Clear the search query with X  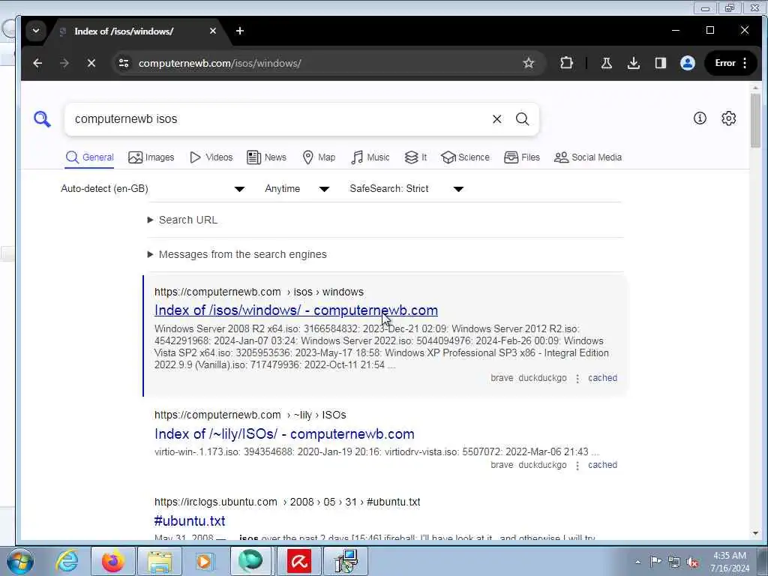click(x=496, y=119)
